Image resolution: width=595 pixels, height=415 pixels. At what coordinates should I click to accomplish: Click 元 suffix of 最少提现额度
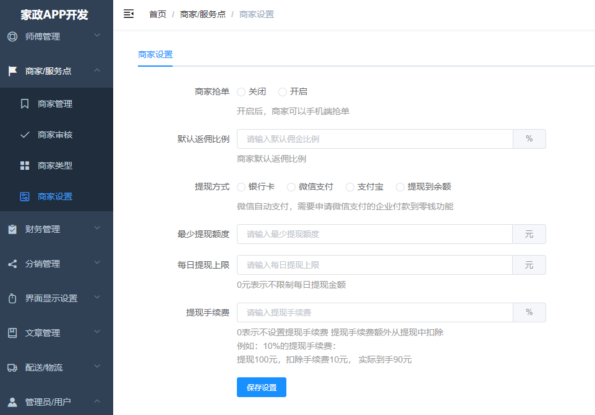pos(529,234)
